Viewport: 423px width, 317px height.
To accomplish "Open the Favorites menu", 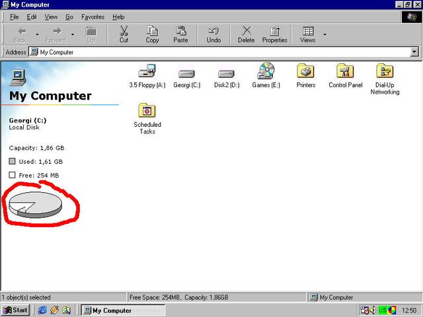I will pyautogui.click(x=93, y=17).
